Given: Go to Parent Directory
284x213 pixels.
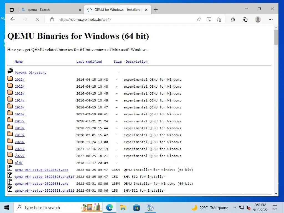Looking at the screenshot, I should (x=31, y=73).
